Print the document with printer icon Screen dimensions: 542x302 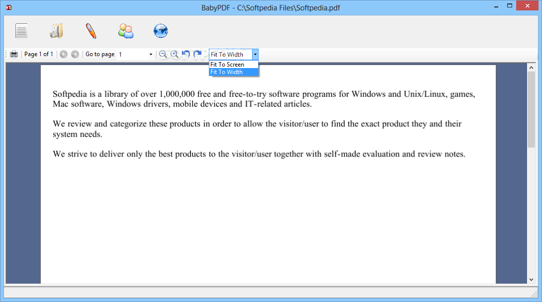pos(14,54)
